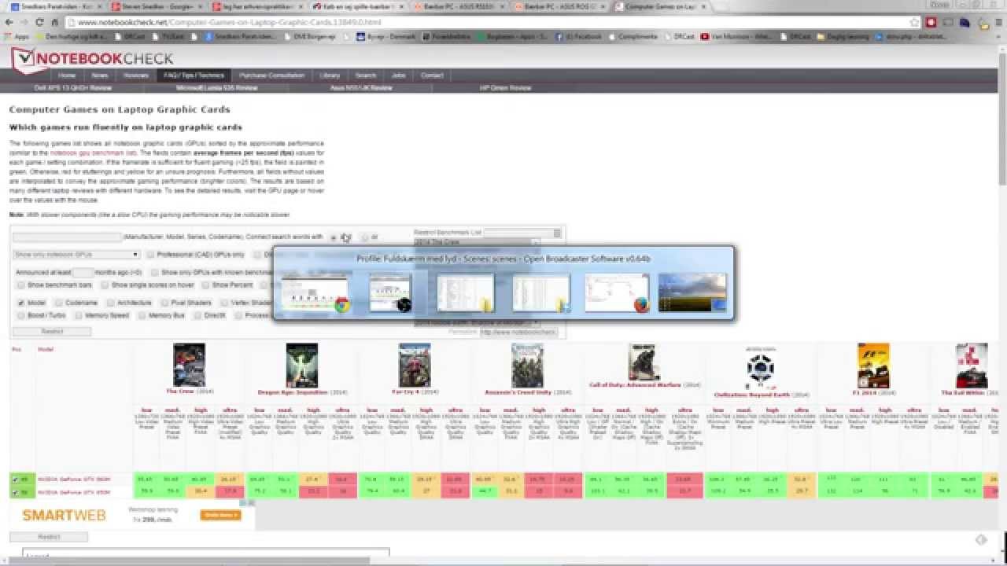
Task: Open the Chrome menu icon
Action: [998, 23]
